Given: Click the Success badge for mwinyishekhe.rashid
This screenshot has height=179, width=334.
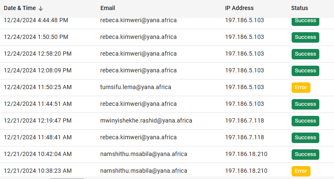Looking at the screenshot, I should coord(305,121).
